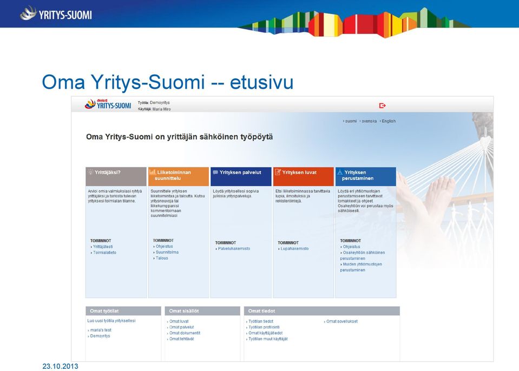Click the description starting "Löydä yrityksellesi sopivia"

[x=235, y=194]
